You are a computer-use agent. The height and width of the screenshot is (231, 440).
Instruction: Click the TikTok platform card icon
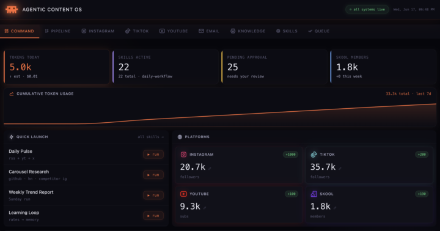313,155
